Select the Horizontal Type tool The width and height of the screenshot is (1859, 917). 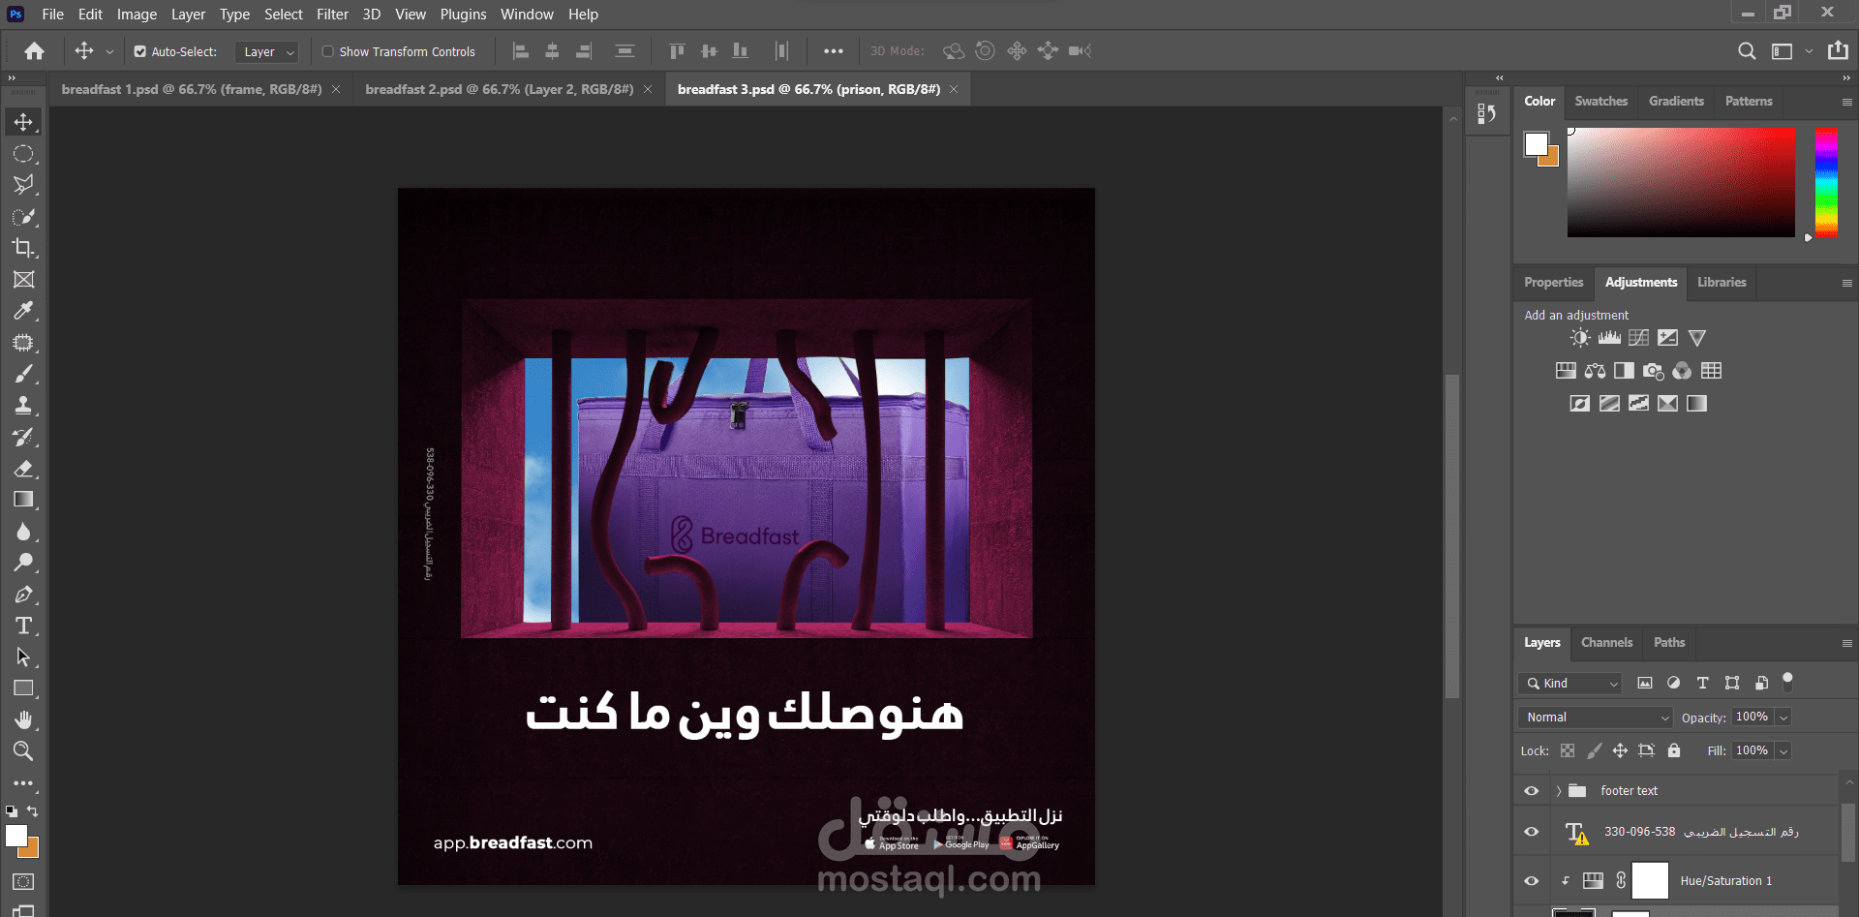pos(23,626)
